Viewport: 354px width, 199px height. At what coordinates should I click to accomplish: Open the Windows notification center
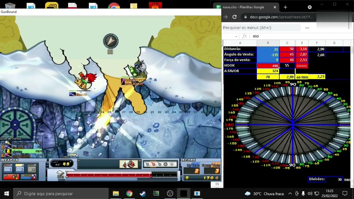pyautogui.click(x=345, y=193)
